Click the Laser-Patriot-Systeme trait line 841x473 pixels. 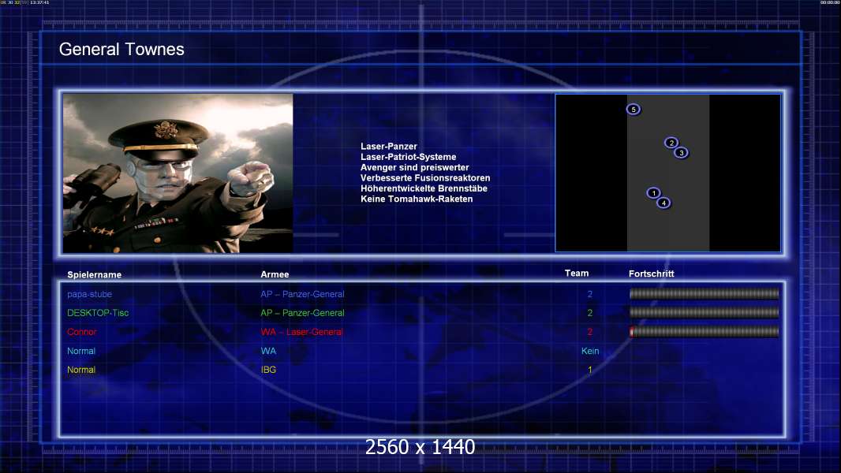[x=408, y=157]
